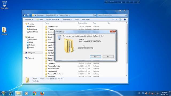Screen dimensions: 171x96
Task: Open the Organize menu
Action: 29,19
